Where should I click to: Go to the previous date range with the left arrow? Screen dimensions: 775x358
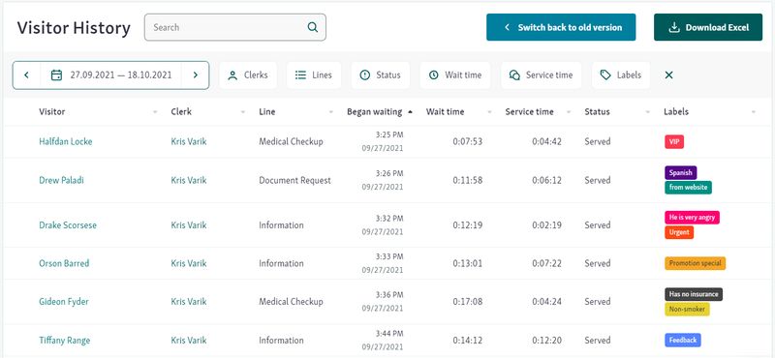(x=27, y=75)
